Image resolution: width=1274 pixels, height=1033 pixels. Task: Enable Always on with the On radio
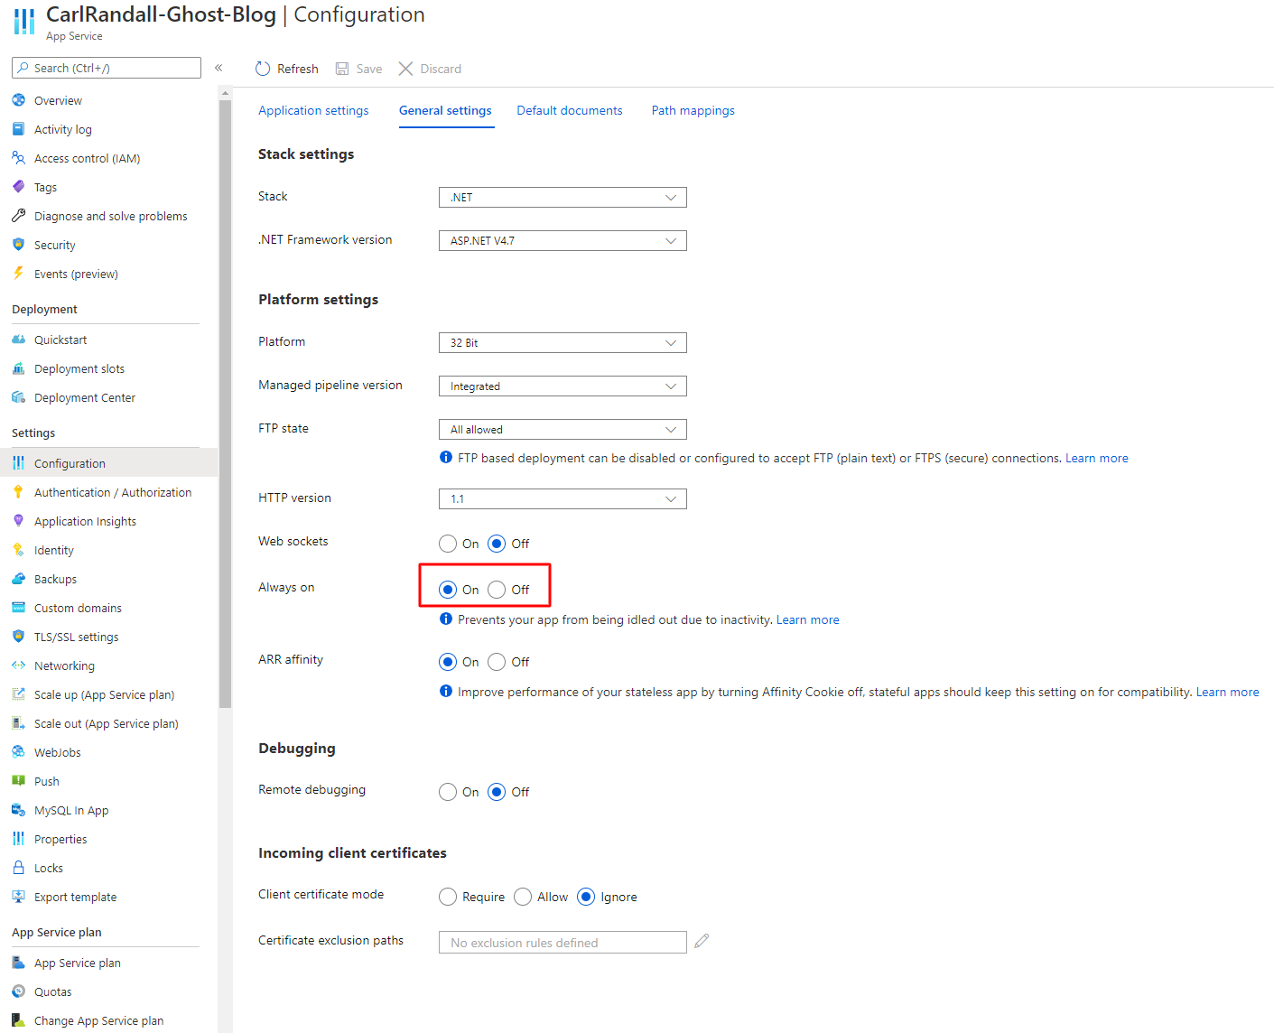(448, 590)
